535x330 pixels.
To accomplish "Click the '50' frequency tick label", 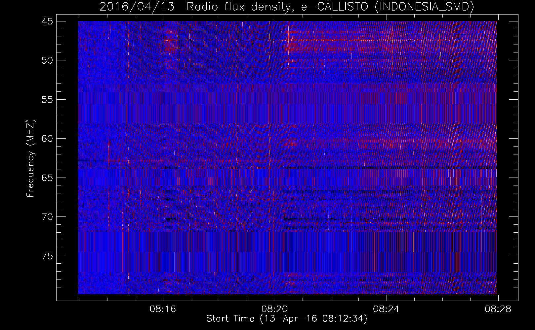I will [47, 60].
